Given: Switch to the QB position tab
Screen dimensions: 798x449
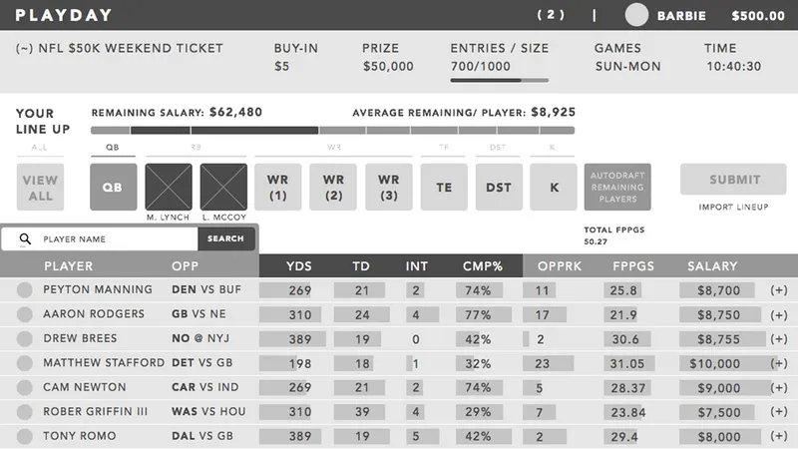Looking at the screenshot, I should pos(113,148).
